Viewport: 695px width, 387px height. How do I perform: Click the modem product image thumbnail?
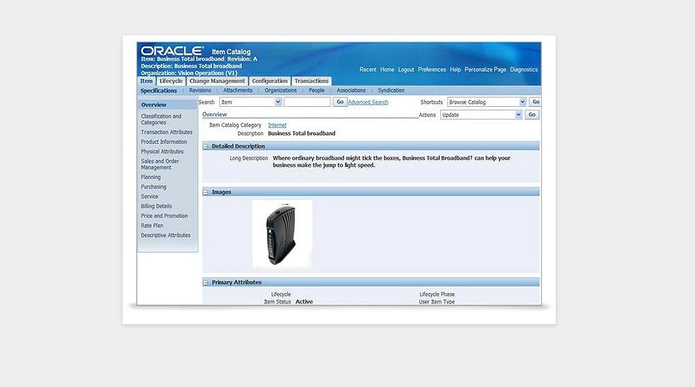[281, 235]
